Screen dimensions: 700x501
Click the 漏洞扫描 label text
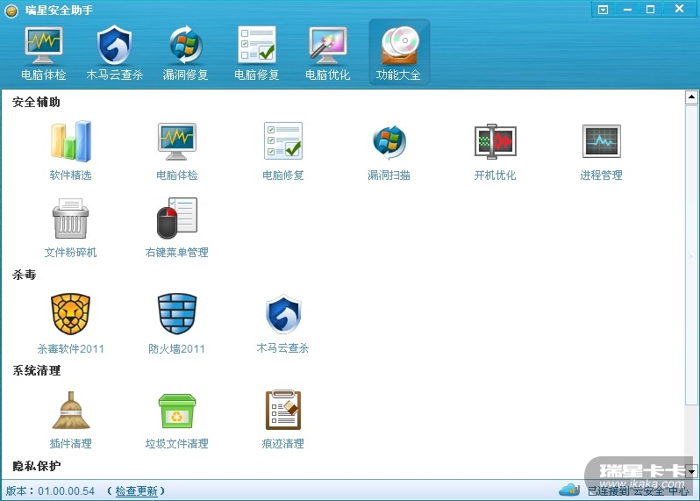coord(389,175)
